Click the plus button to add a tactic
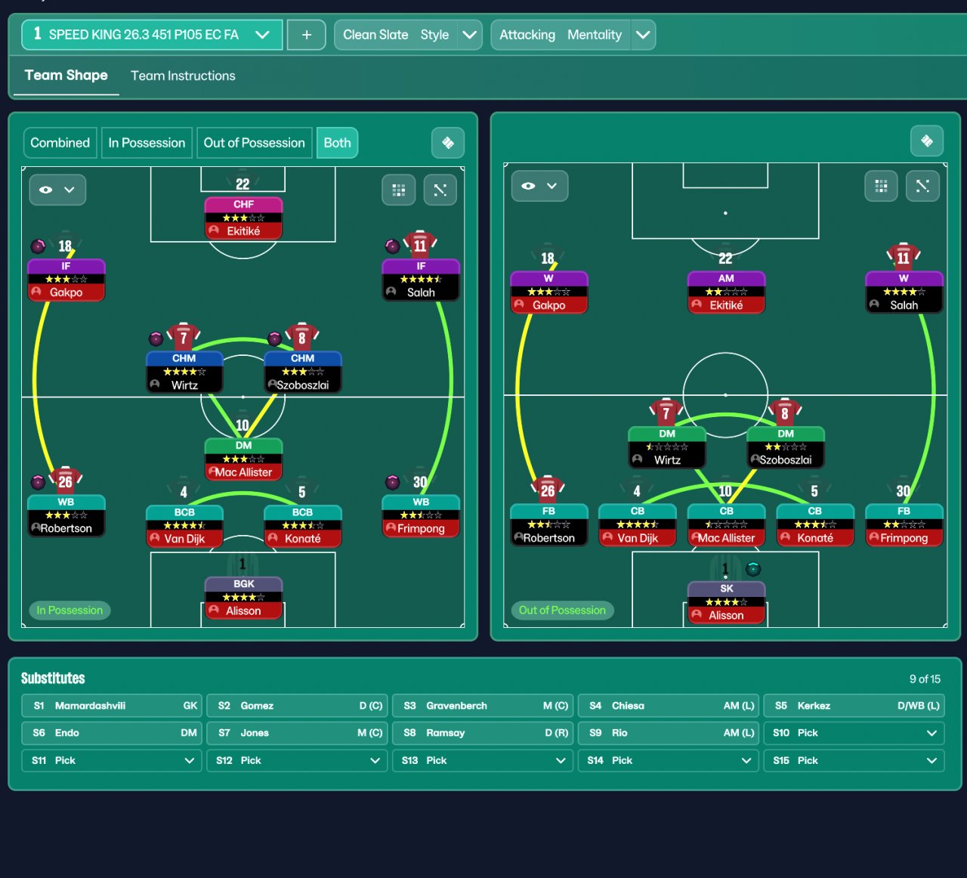The width and height of the screenshot is (967, 878). 307,35
